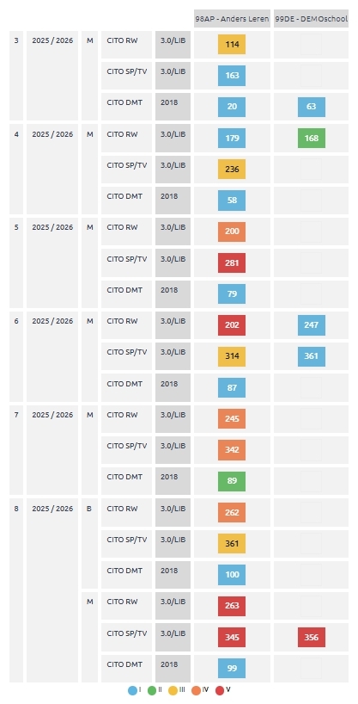This screenshot has width=358, height=704.
Task: Click the 98AP - Anders Leren column header
Action: point(232,19)
